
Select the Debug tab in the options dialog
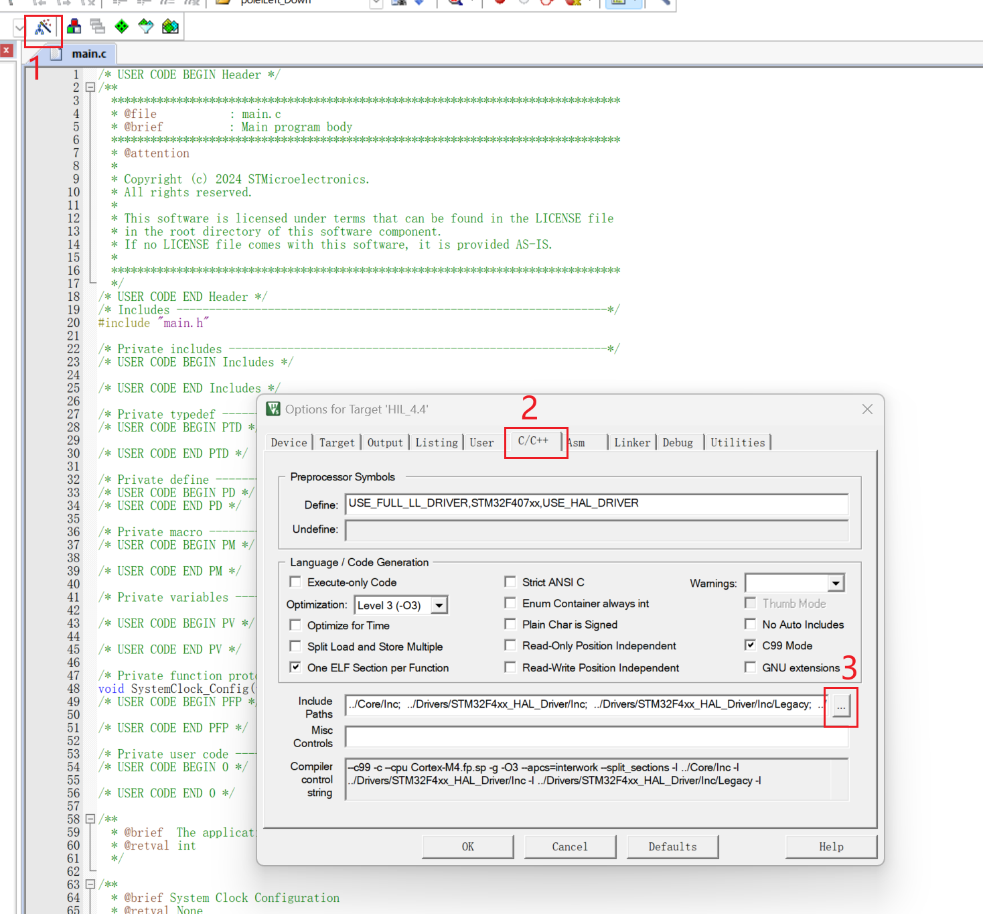[x=678, y=442]
